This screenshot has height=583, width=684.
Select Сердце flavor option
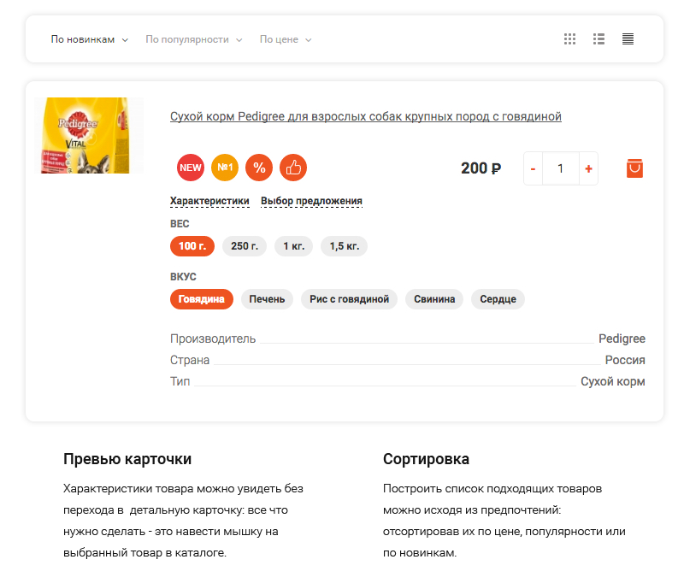tap(498, 299)
